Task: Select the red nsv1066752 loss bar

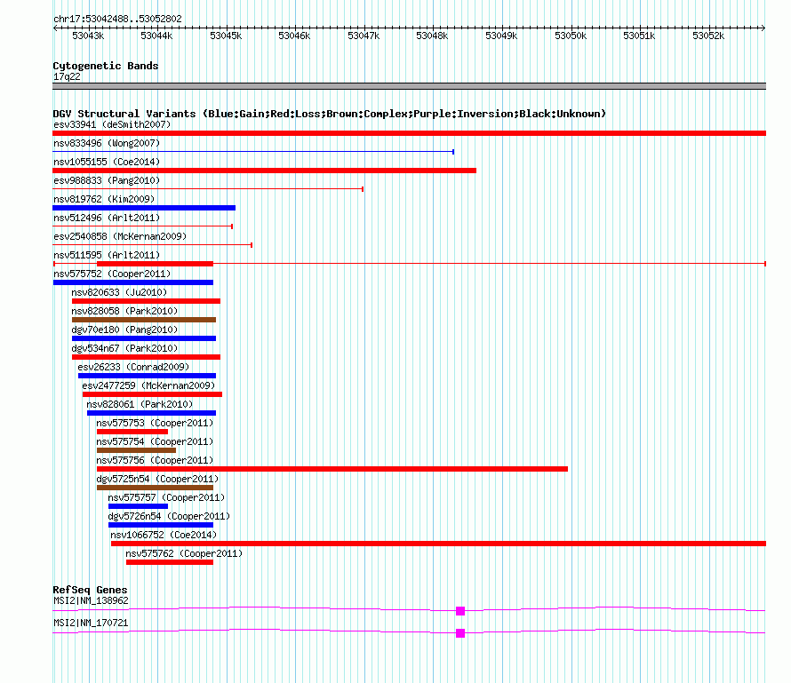Action: tap(438, 544)
